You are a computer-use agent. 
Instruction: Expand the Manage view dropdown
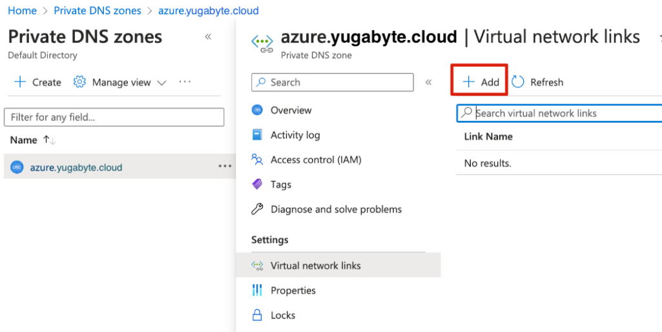pyautogui.click(x=121, y=83)
